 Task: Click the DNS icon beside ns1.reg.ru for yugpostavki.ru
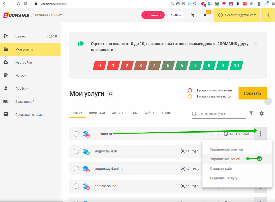coord(183,151)
